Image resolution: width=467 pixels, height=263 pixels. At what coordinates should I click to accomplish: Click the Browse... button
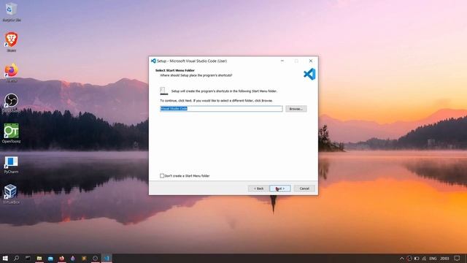pos(296,109)
